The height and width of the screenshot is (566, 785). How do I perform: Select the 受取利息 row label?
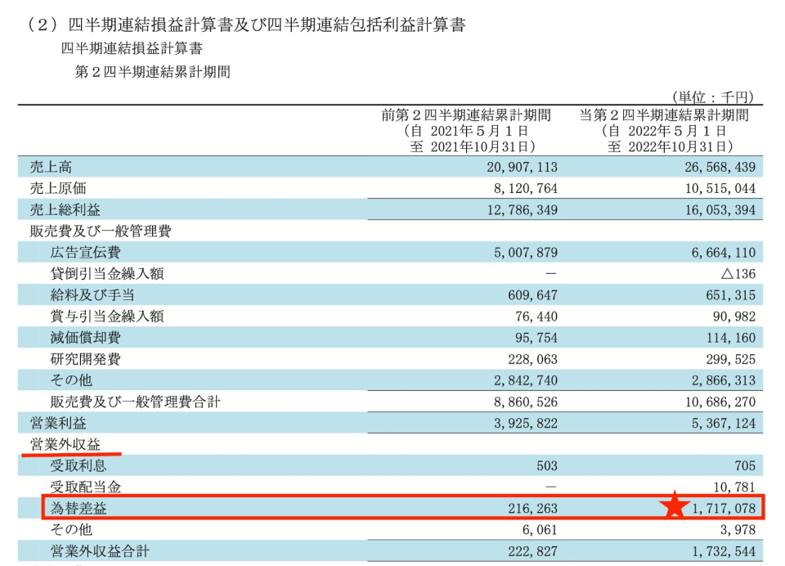click(x=78, y=466)
